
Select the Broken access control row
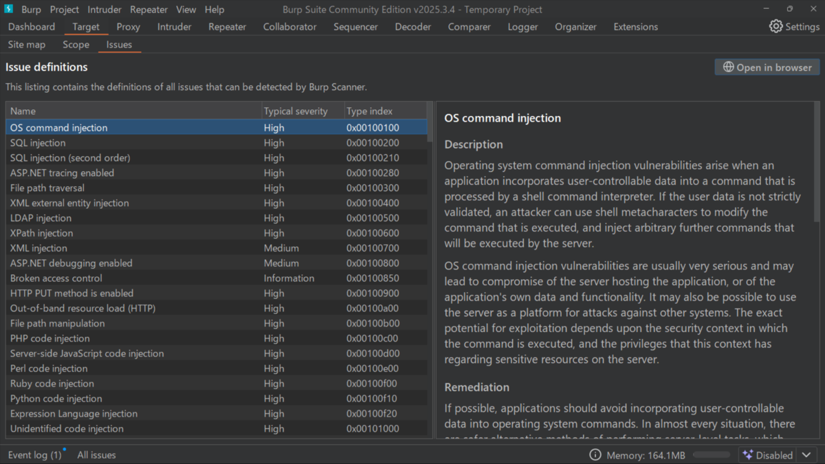coord(217,278)
